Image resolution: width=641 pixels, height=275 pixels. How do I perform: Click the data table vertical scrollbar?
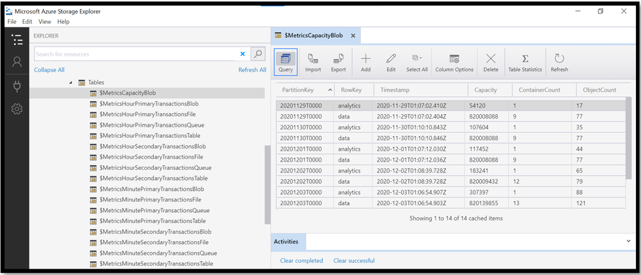pyautogui.click(x=629, y=138)
